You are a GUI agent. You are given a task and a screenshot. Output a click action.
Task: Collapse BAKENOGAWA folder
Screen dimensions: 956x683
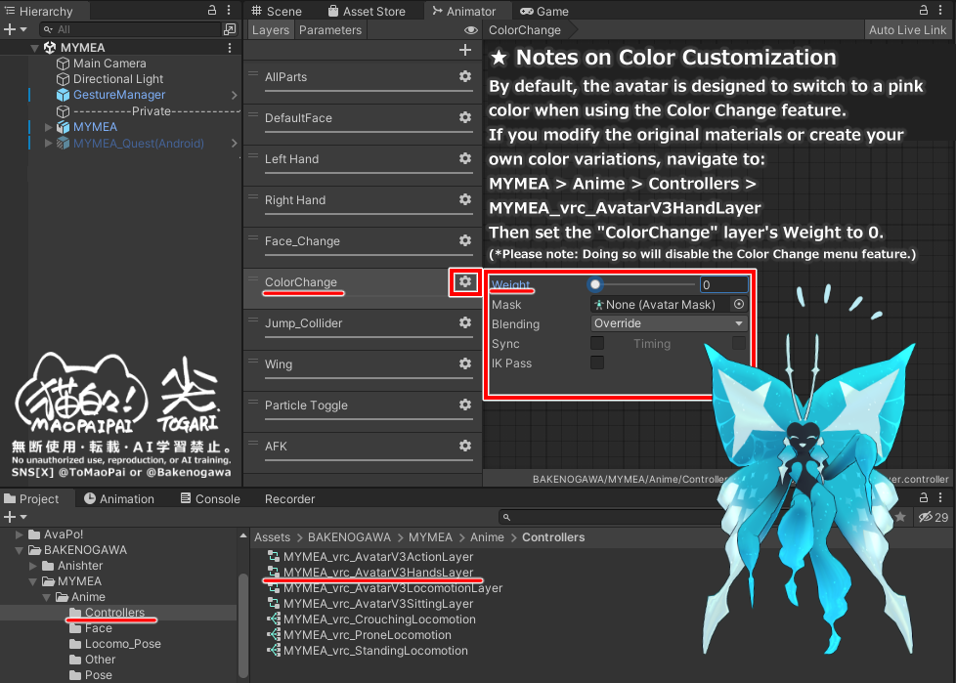(20, 550)
